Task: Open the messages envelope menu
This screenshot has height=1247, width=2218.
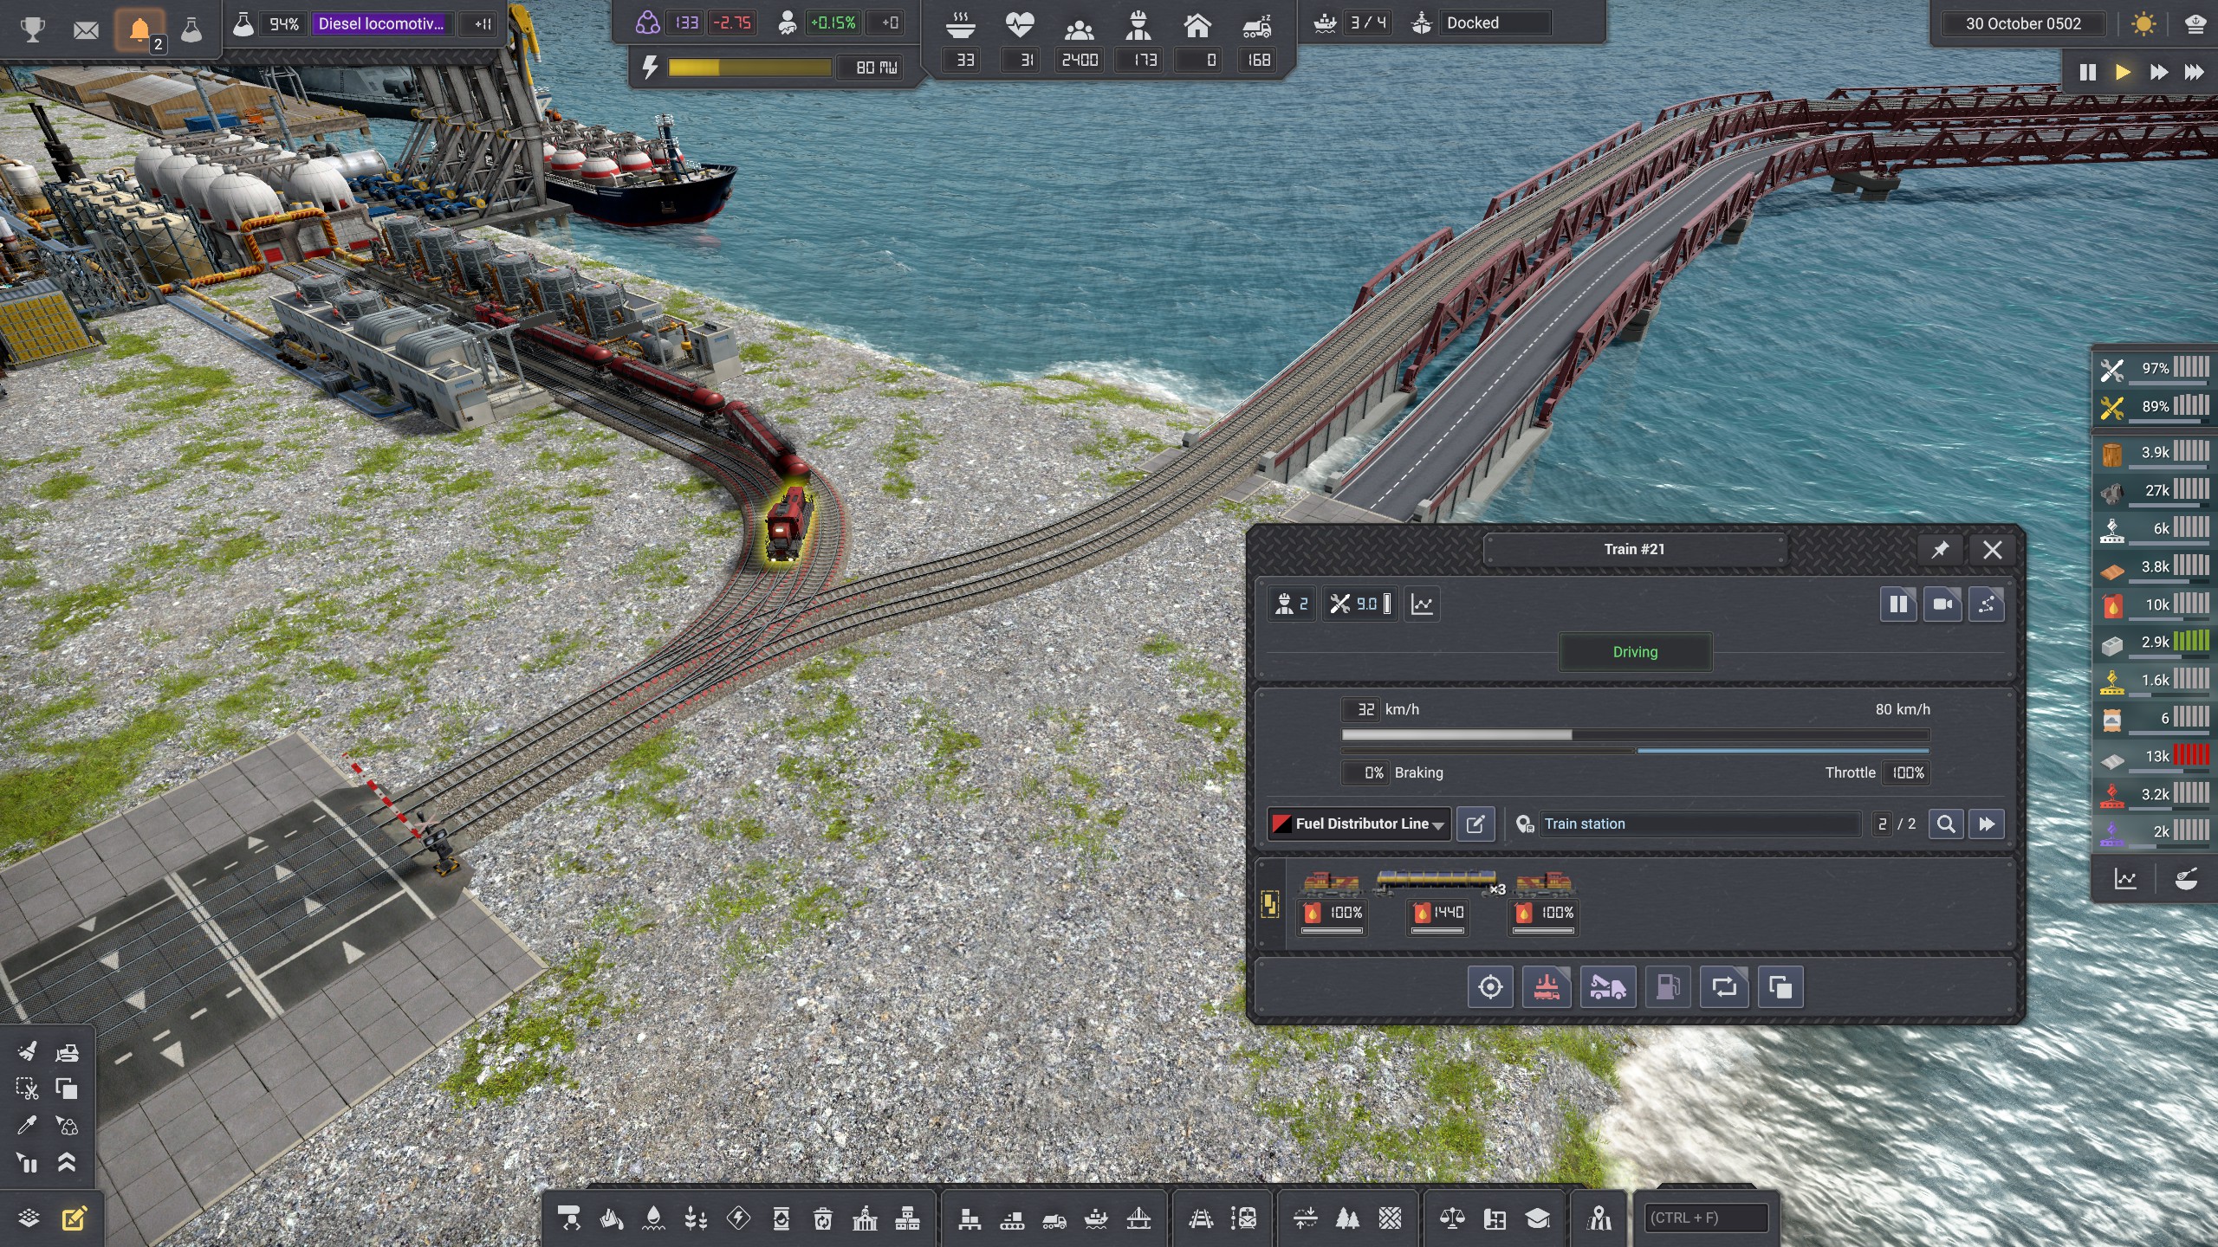Action: (x=86, y=30)
